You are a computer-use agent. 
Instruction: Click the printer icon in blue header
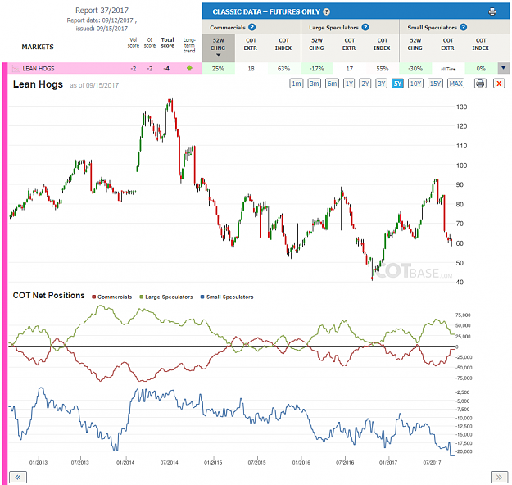click(492, 11)
